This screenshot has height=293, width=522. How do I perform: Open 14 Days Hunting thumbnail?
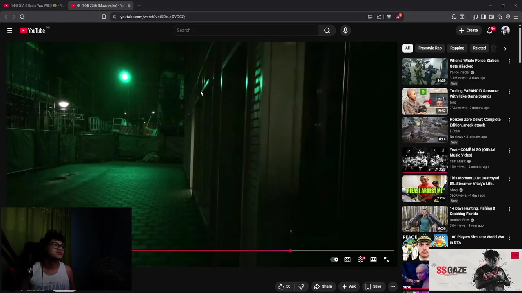pyautogui.click(x=425, y=219)
